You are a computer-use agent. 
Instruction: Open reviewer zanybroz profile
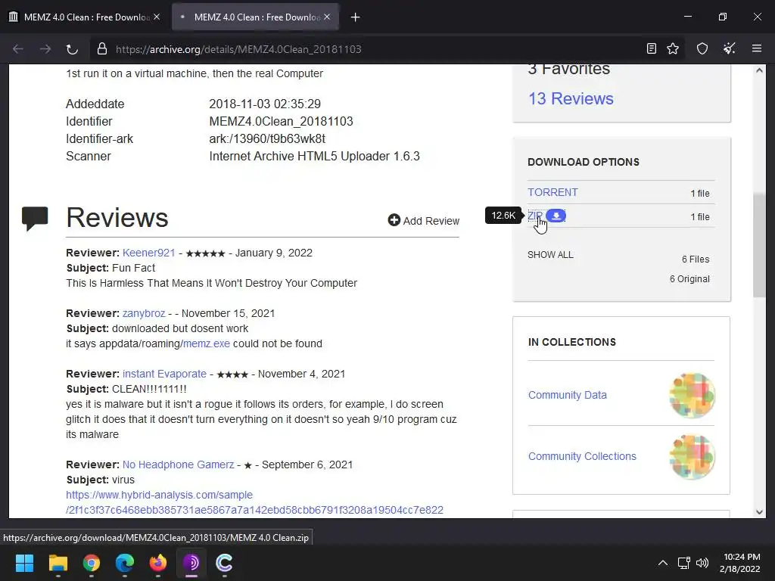(x=144, y=313)
